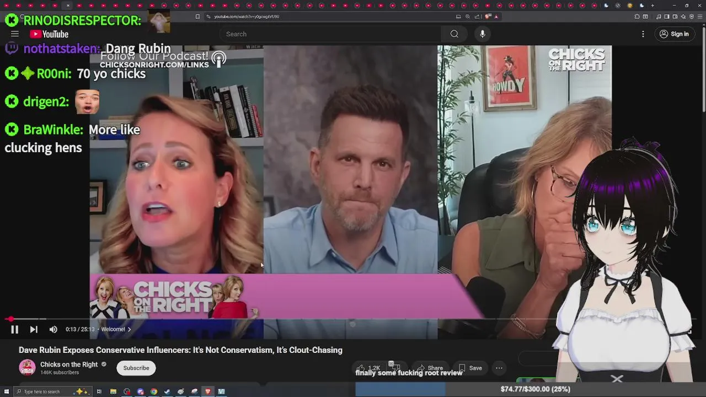Subscribe to Chicks on the Right
This screenshot has height=397, width=706.
[136, 368]
